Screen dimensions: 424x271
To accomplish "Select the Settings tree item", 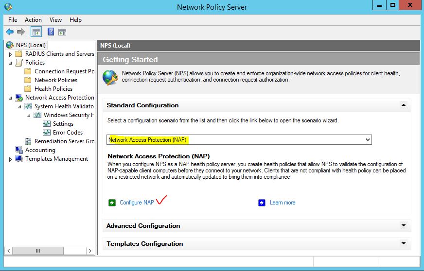I will tap(63, 124).
